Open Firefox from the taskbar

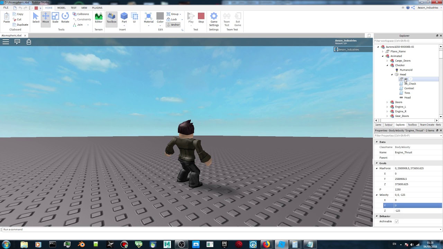point(266,245)
